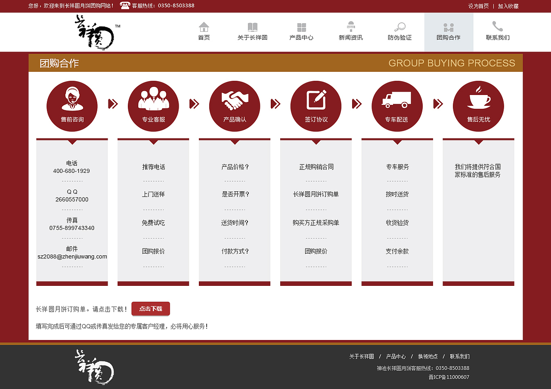
Task: Click the double arrow after 签订协议
Action: (357, 104)
